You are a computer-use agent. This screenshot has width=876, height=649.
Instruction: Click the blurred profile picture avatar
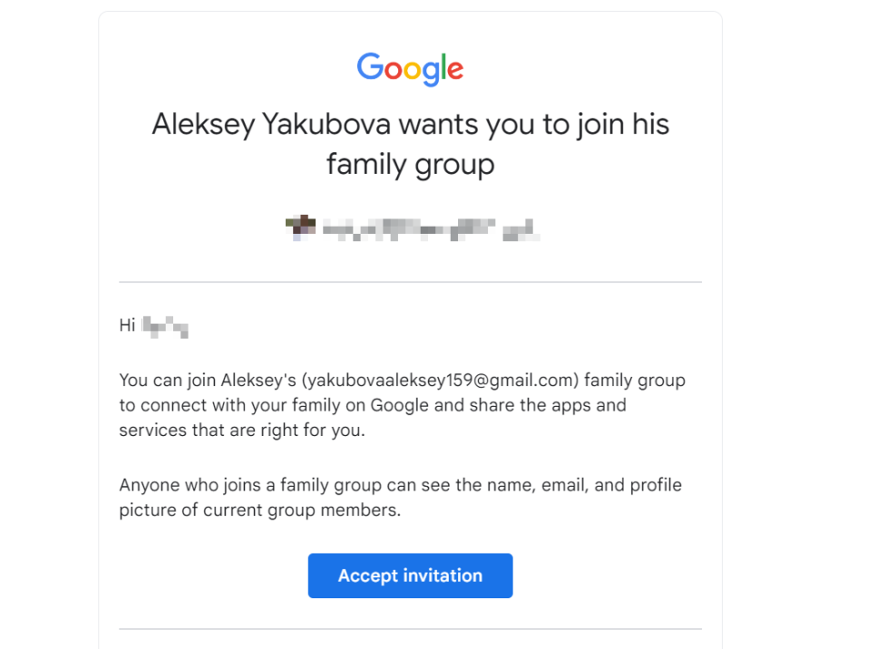pyautogui.click(x=300, y=227)
